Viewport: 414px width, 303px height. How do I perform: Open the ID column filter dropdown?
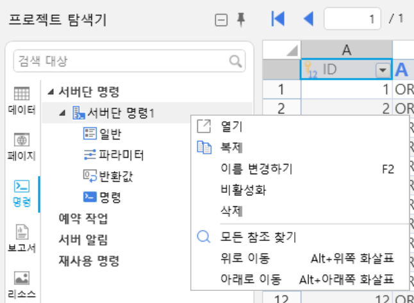(x=383, y=70)
